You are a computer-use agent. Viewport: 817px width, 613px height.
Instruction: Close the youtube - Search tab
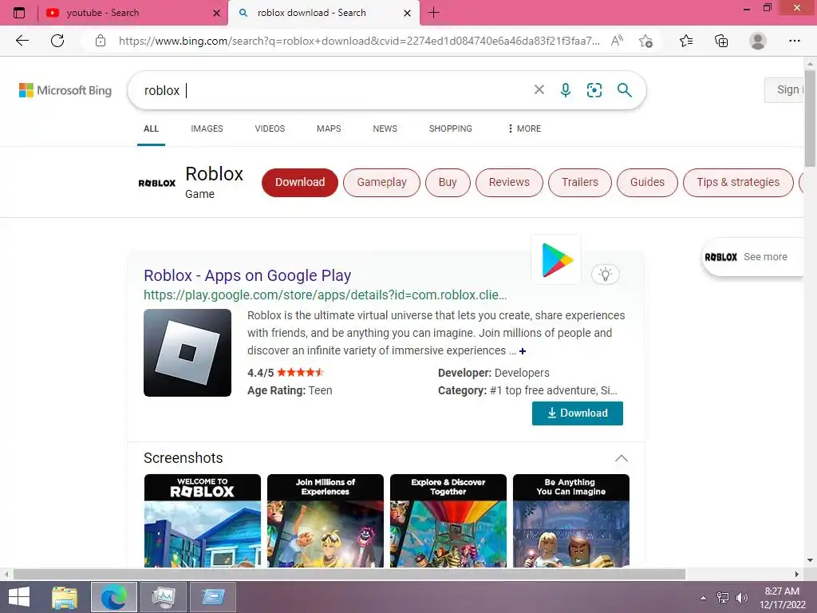tap(217, 13)
